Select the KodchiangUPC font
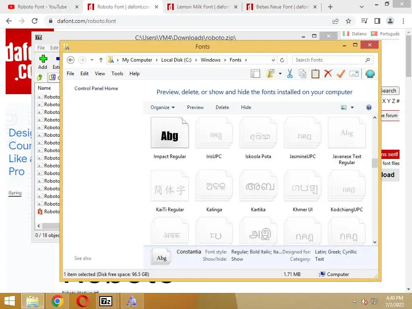This screenshot has width=412, height=309. click(x=347, y=191)
